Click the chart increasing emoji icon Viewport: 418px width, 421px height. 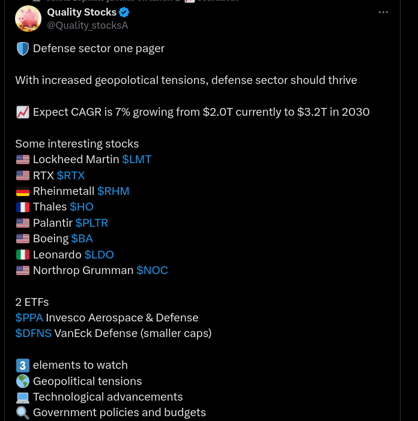pyautogui.click(x=22, y=112)
